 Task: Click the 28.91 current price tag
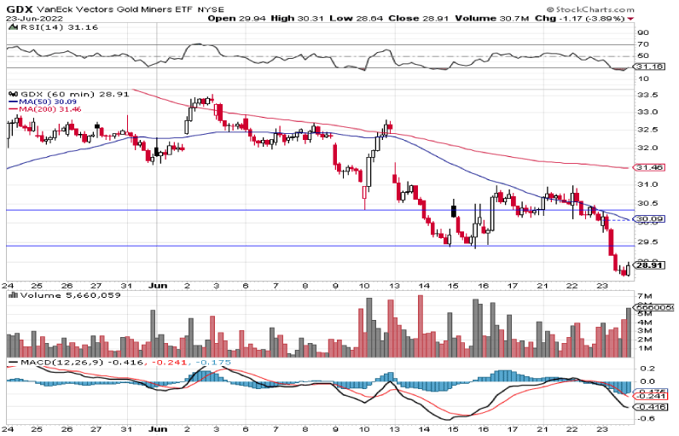point(650,265)
